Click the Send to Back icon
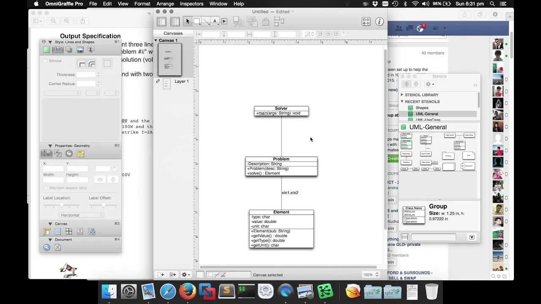The image size is (541, 304). point(252,21)
